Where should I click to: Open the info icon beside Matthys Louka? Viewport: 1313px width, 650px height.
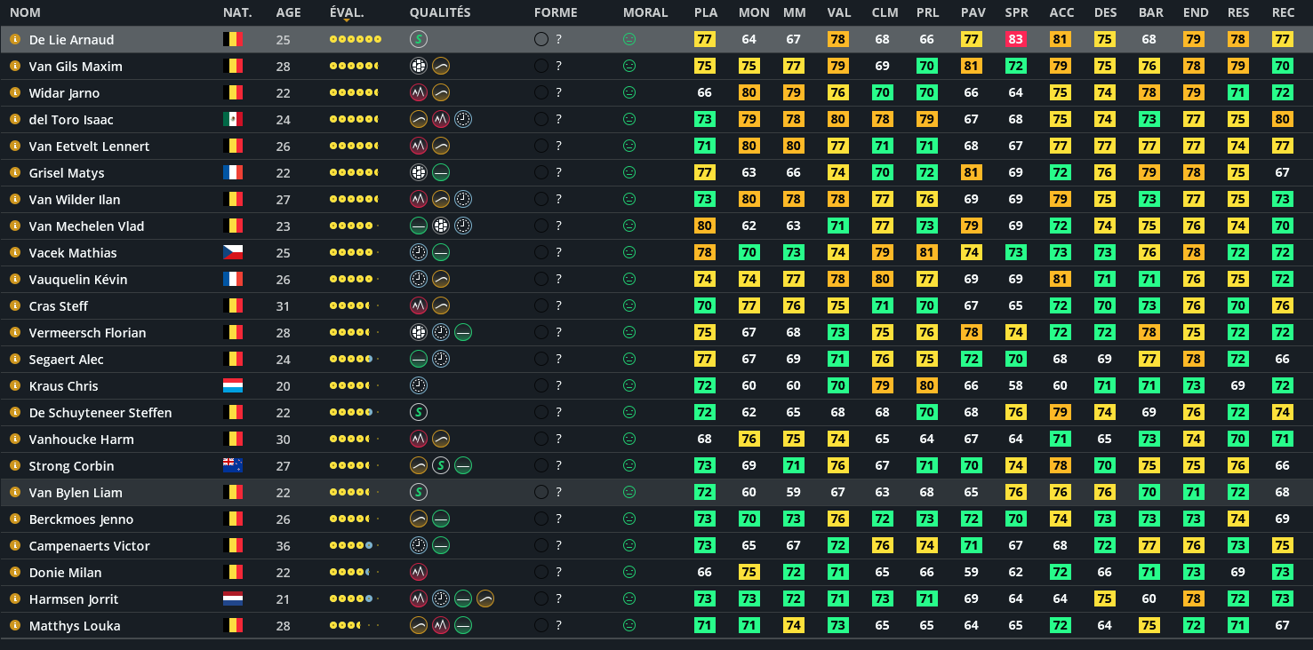tap(15, 625)
